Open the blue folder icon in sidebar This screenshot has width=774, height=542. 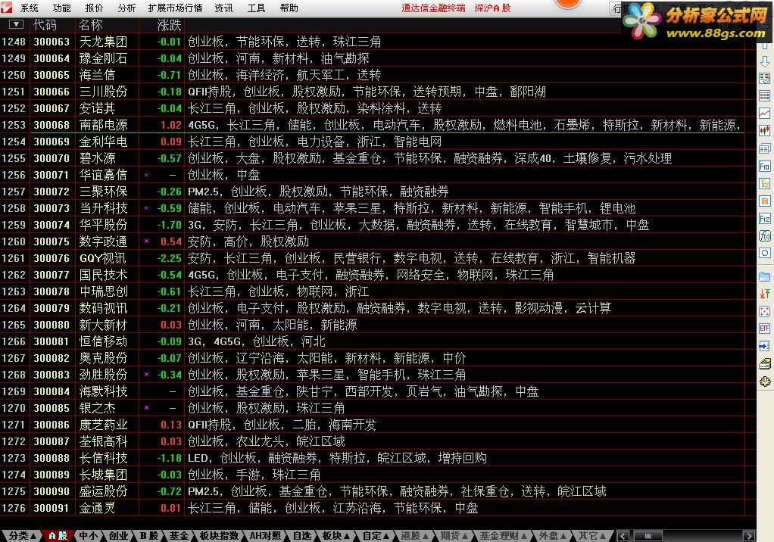click(764, 276)
